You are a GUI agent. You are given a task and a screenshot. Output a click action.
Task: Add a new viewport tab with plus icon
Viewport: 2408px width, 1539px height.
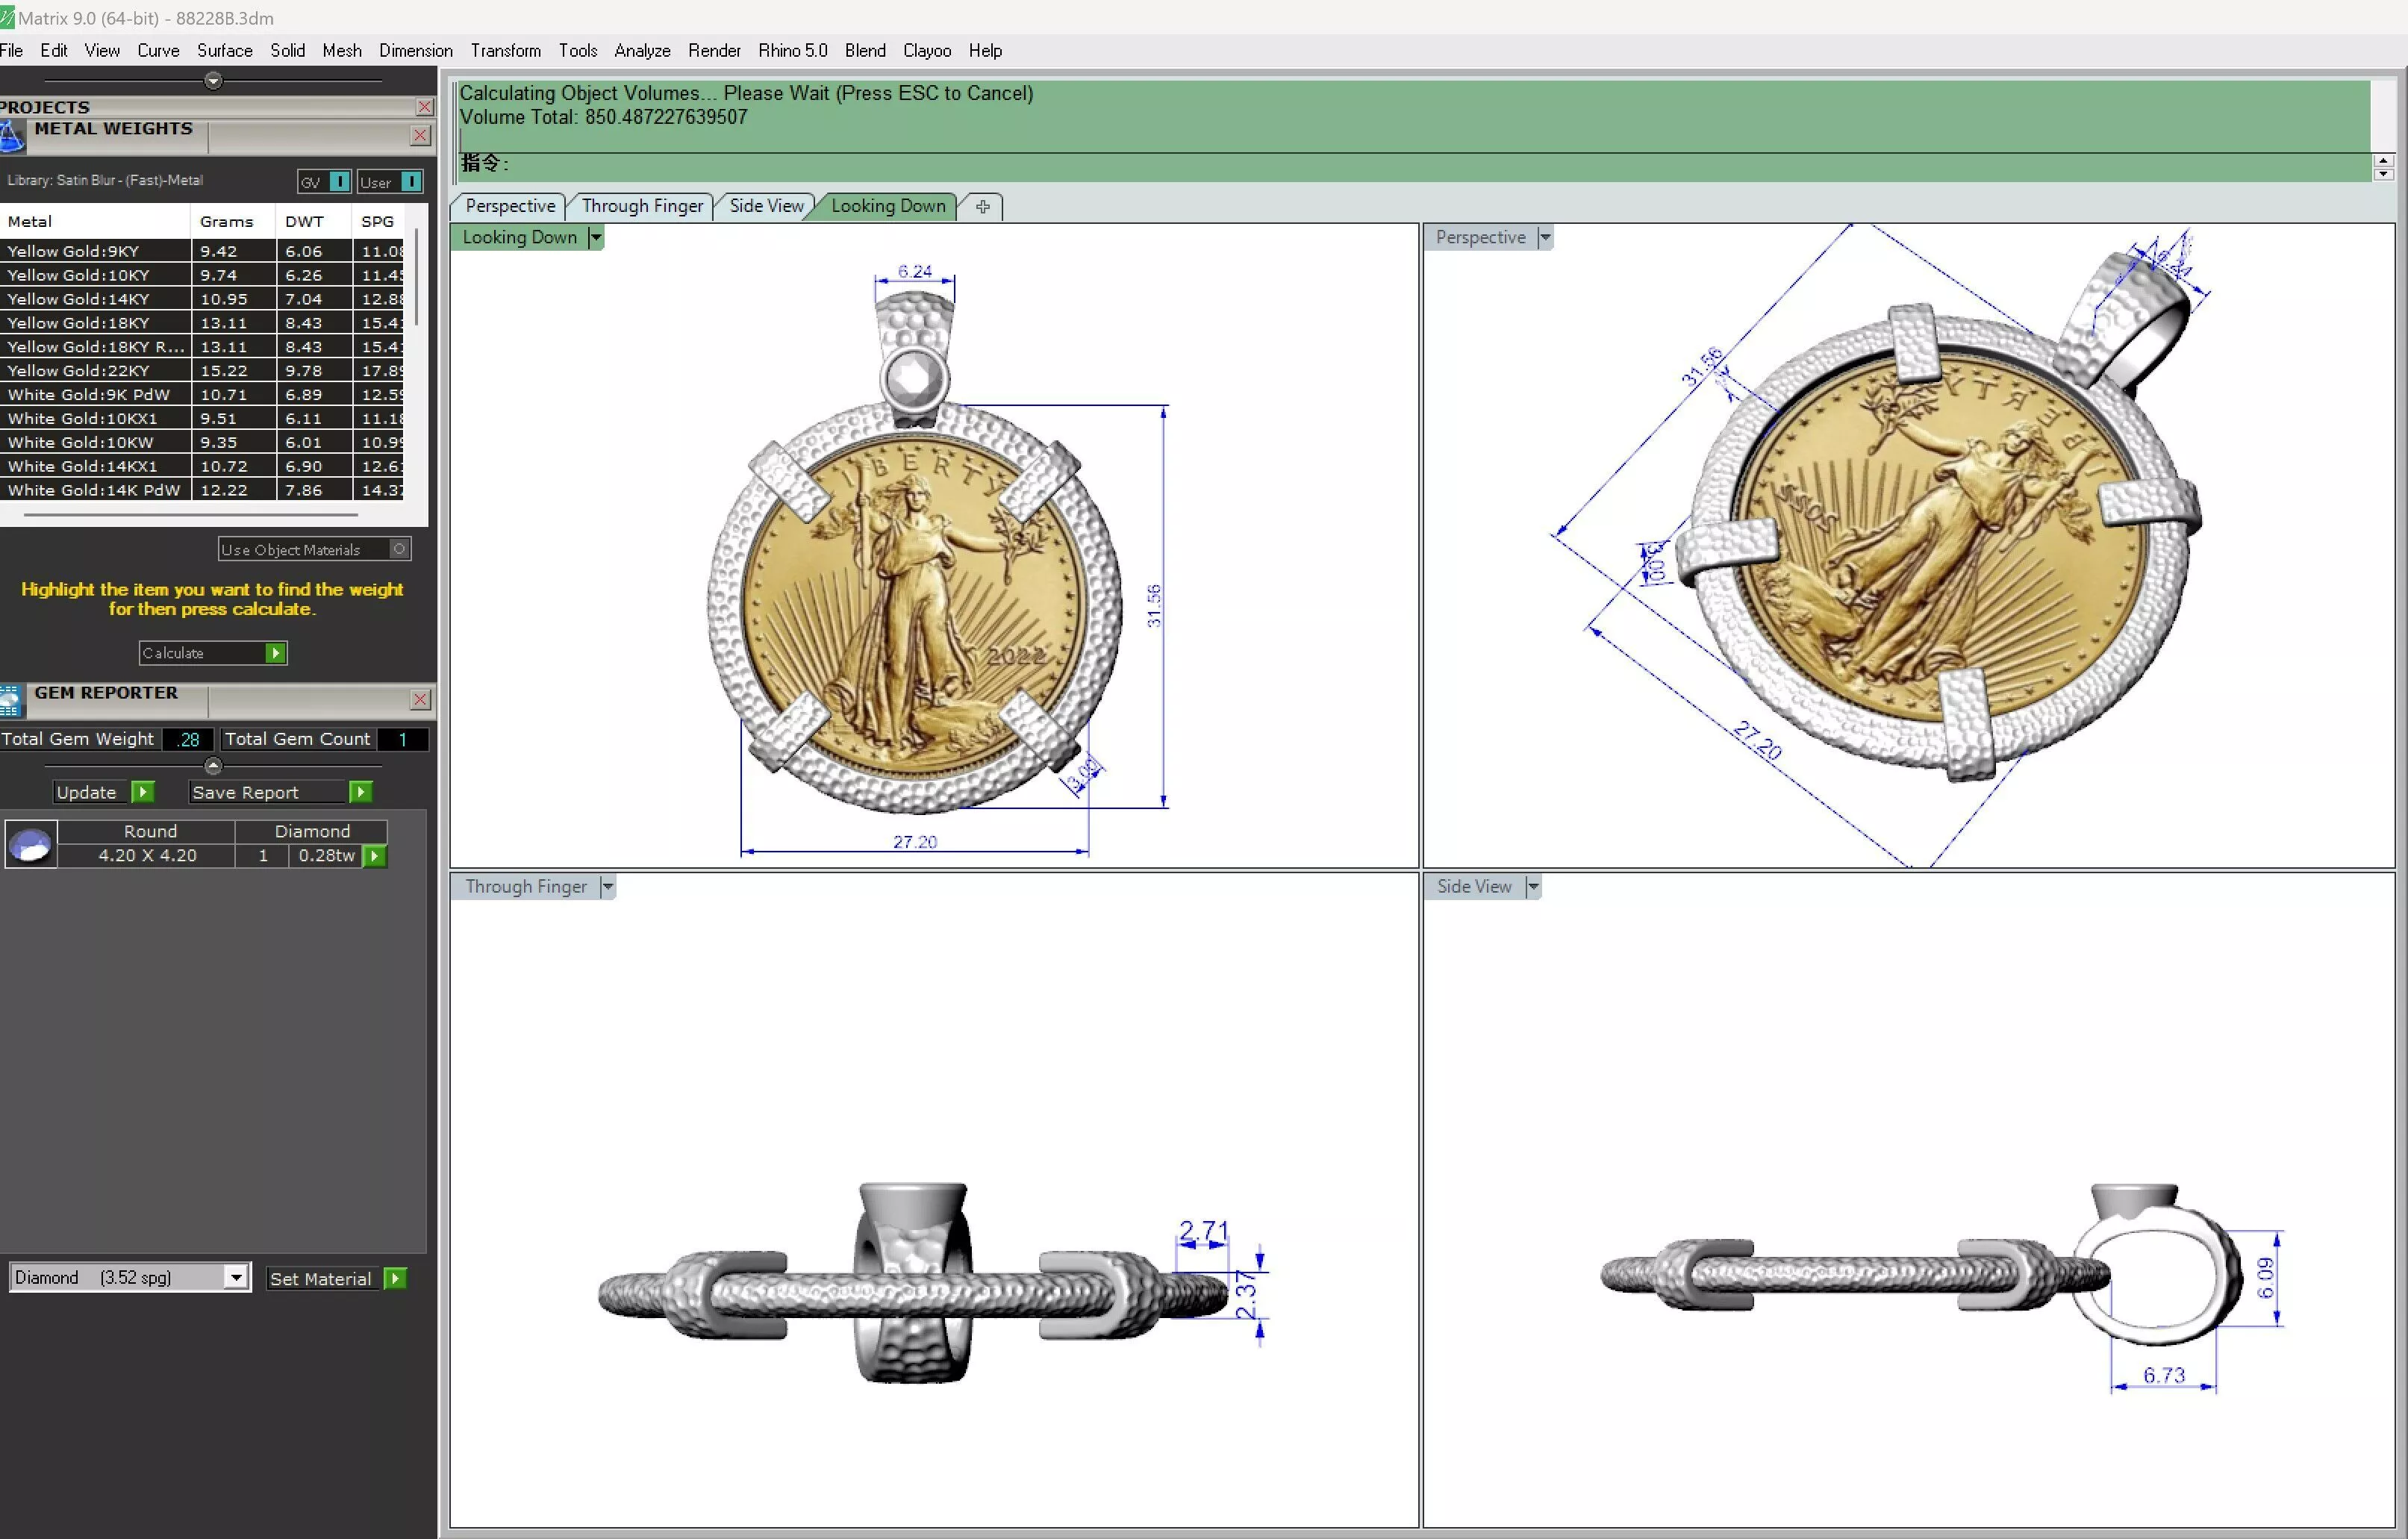pos(983,206)
